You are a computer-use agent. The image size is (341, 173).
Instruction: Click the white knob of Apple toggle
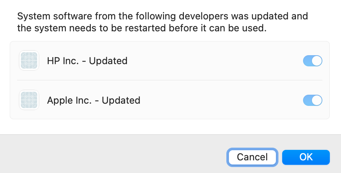tap(317, 100)
